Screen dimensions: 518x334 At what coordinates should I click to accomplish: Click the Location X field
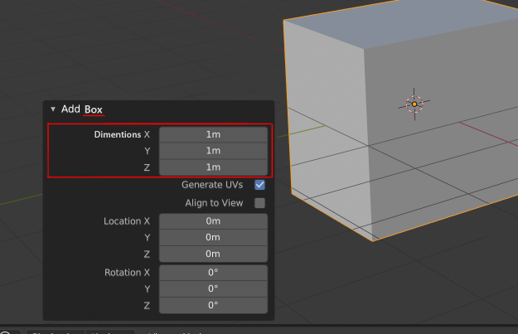213,221
